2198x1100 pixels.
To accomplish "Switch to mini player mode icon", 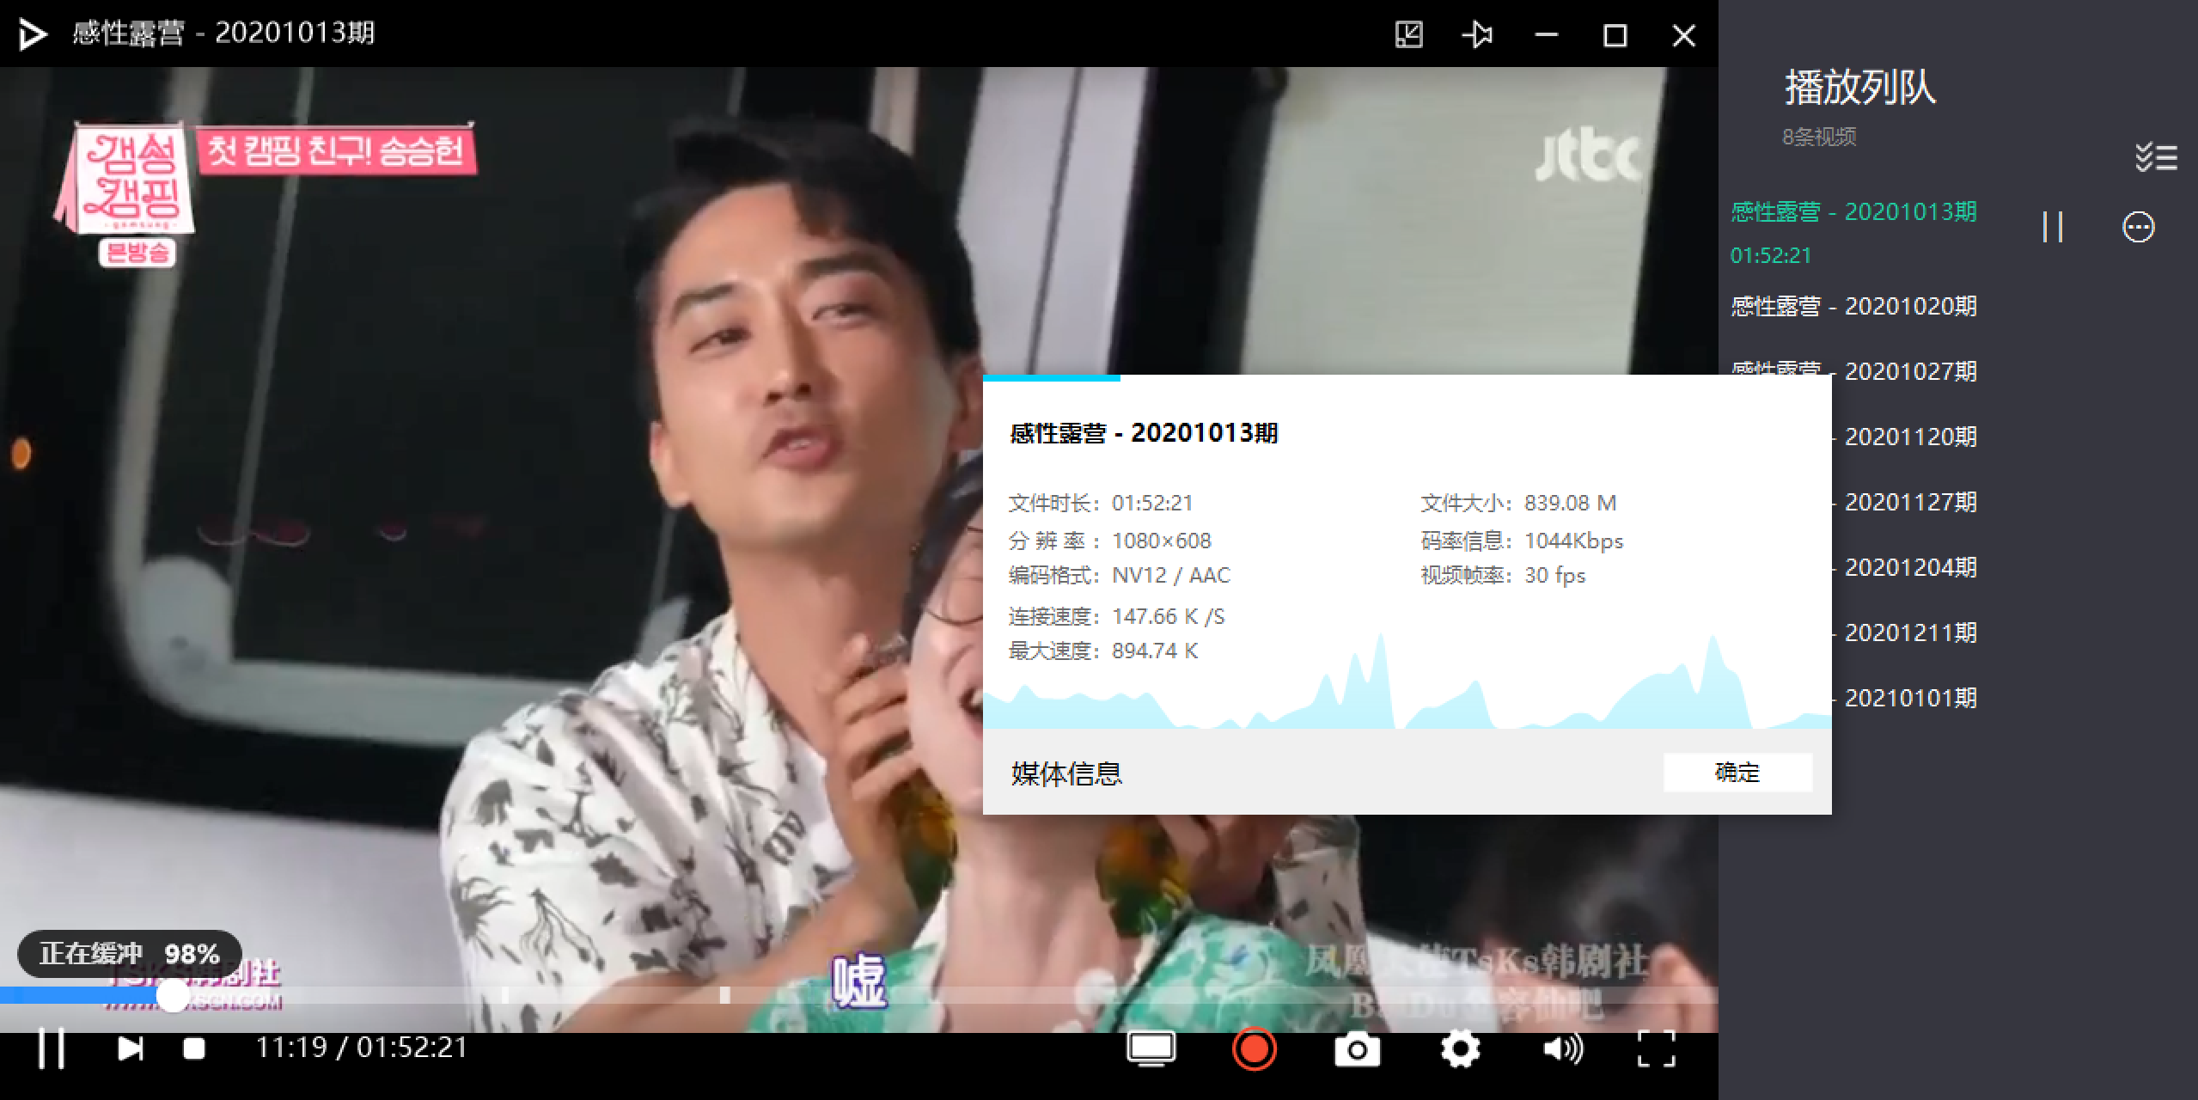I will point(1409,35).
